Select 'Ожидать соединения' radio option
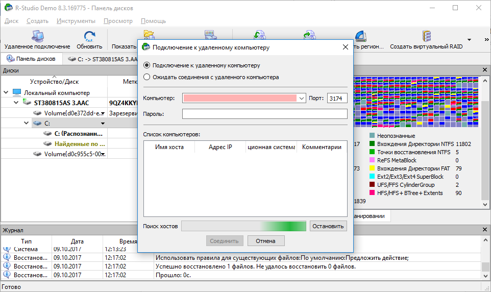 148,78
